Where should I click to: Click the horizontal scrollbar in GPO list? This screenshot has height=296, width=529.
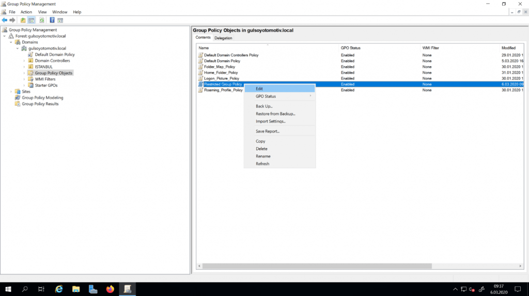[316, 266]
